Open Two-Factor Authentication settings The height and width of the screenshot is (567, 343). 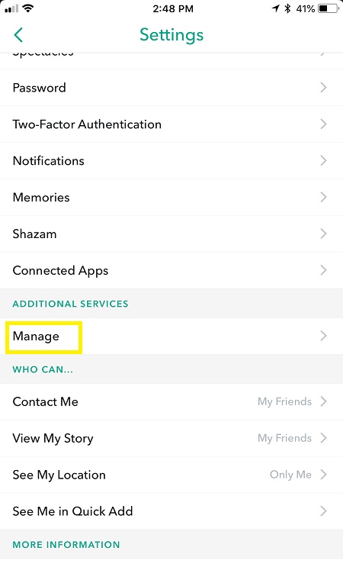point(171,124)
